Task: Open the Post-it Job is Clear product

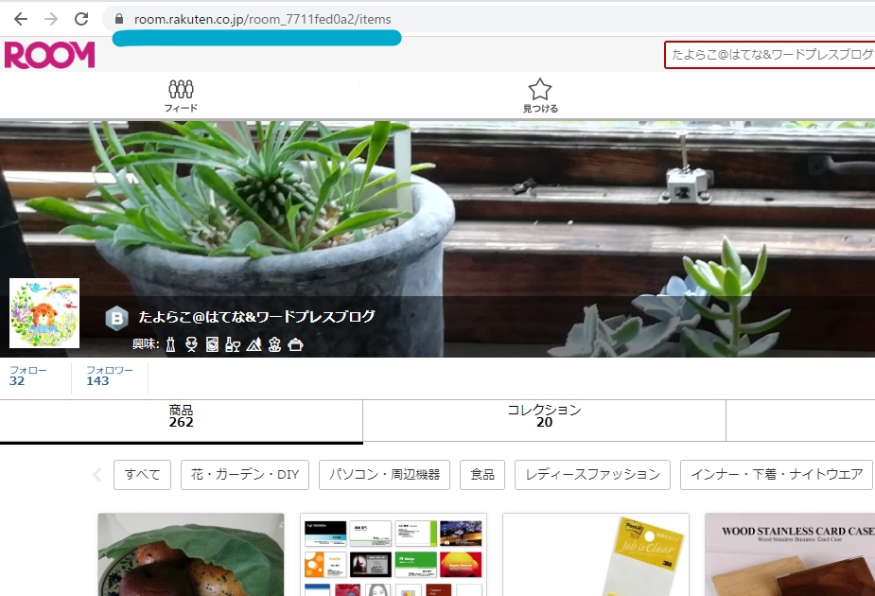Action: (596, 554)
